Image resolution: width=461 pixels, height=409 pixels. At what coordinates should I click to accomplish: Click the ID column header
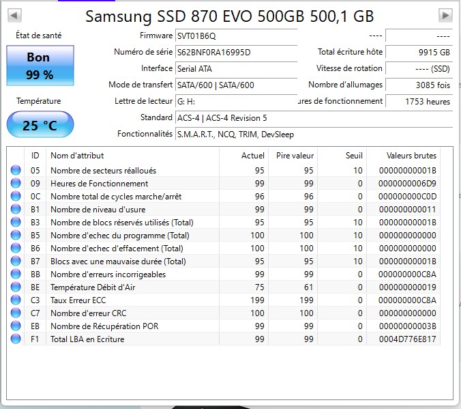pyautogui.click(x=35, y=156)
